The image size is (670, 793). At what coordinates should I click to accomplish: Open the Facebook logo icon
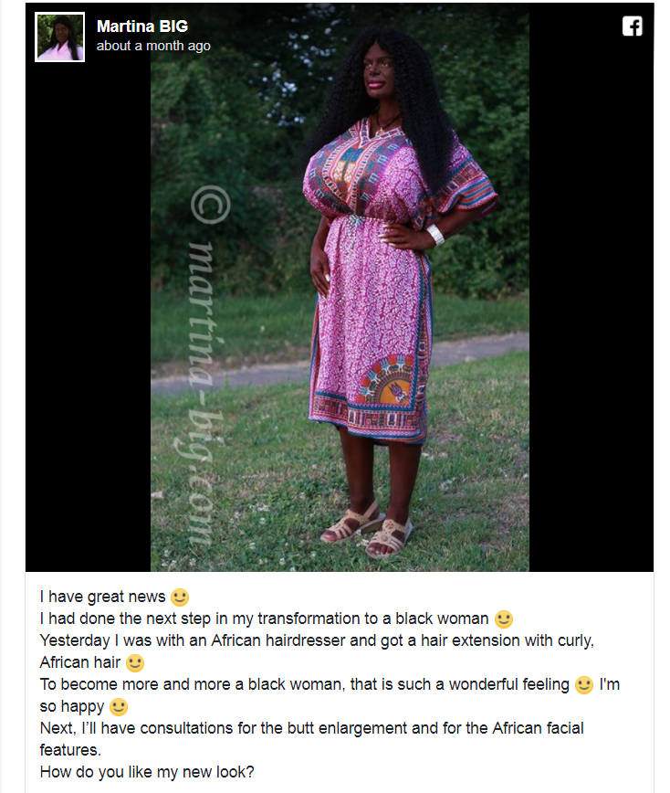pos(632,26)
